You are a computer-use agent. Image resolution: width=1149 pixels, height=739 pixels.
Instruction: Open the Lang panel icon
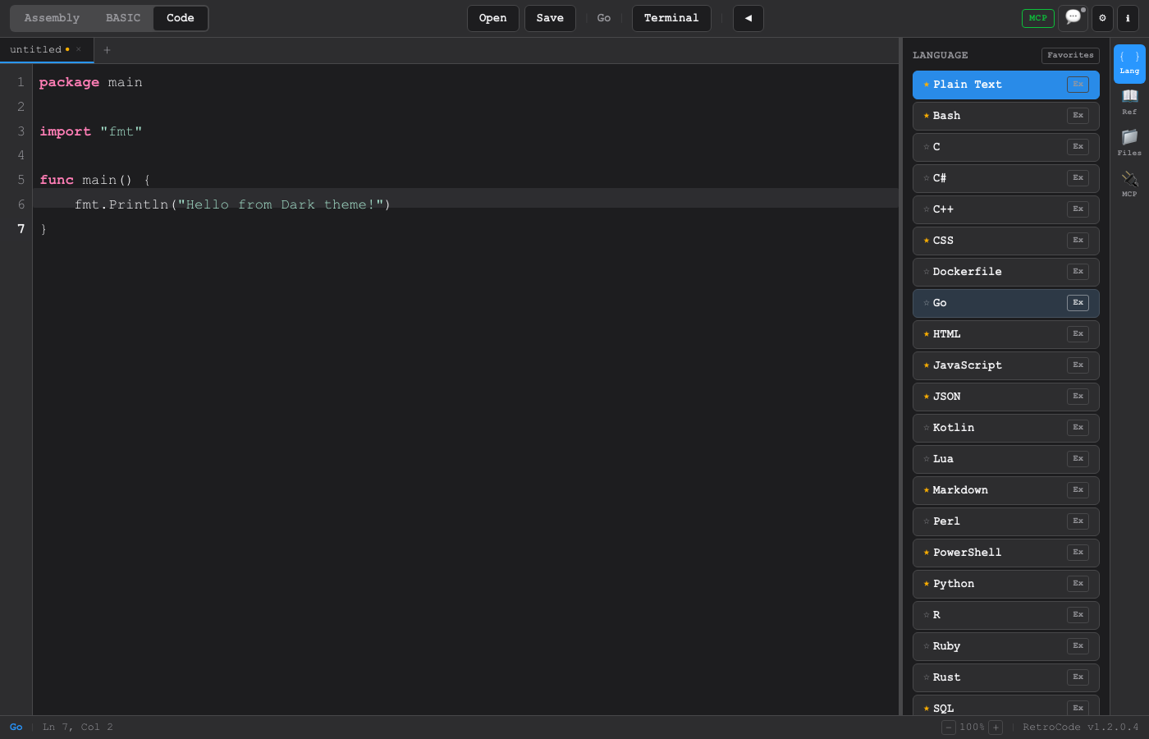(1129, 61)
